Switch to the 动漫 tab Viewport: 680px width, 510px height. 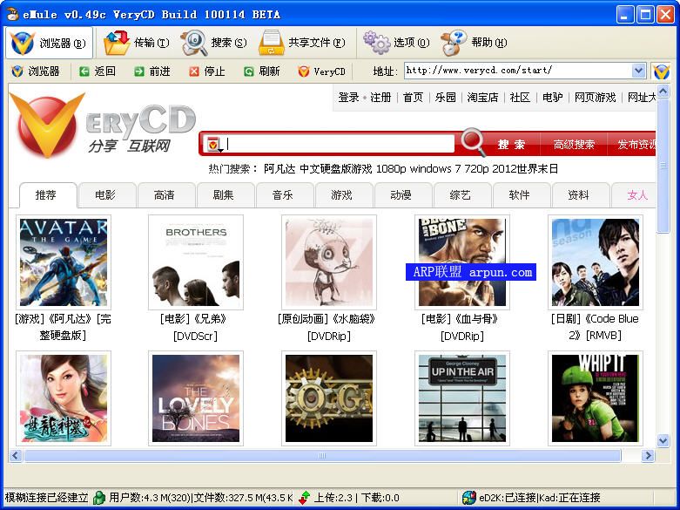coord(401,195)
